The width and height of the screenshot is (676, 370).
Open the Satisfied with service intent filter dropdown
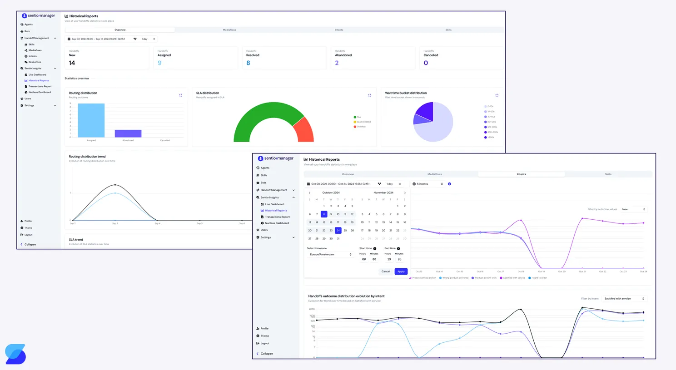pos(624,299)
